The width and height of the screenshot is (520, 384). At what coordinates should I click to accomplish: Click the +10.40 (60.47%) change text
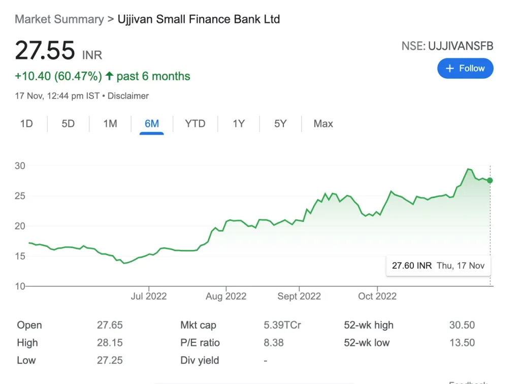click(58, 76)
